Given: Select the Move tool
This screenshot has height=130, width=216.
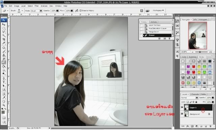Looking at the screenshot, I should point(4,25).
